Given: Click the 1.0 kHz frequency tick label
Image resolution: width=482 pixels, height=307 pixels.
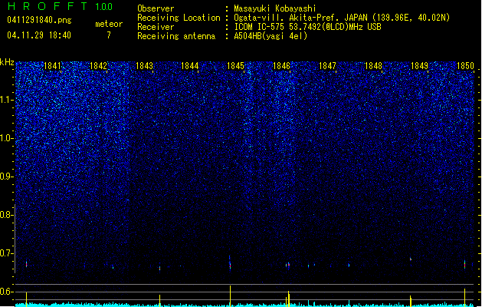Looking at the screenshot, I should (x=7, y=138).
